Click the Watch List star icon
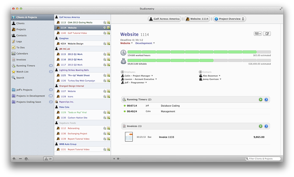 tap(14, 71)
